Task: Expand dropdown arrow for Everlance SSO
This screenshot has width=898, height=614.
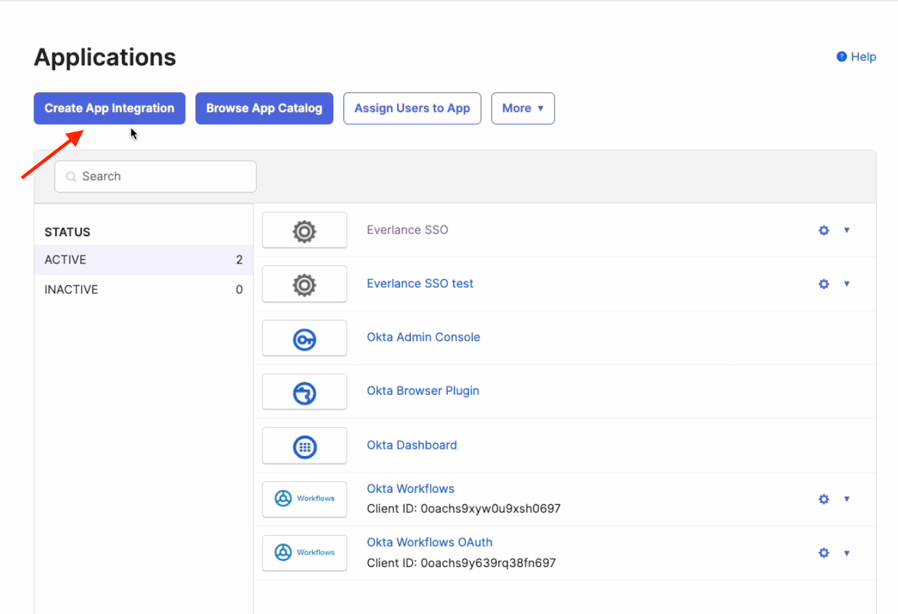Action: pos(847,230)
